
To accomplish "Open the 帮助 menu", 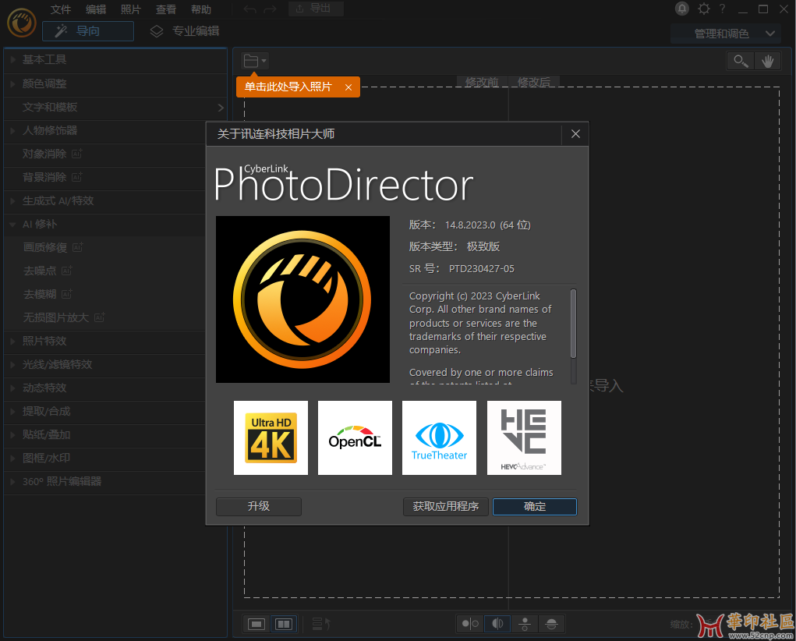I will (201, 9).
